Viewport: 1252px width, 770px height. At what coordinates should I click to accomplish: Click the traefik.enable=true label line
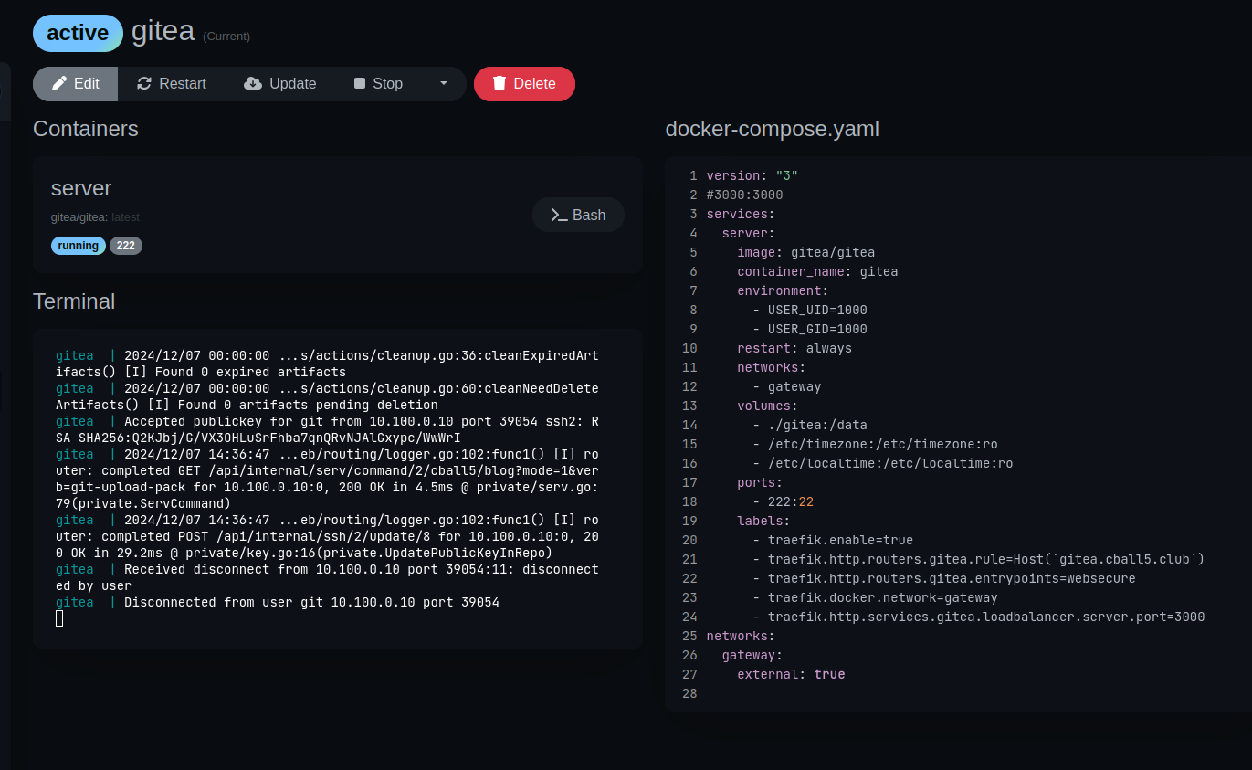[833, 540]
